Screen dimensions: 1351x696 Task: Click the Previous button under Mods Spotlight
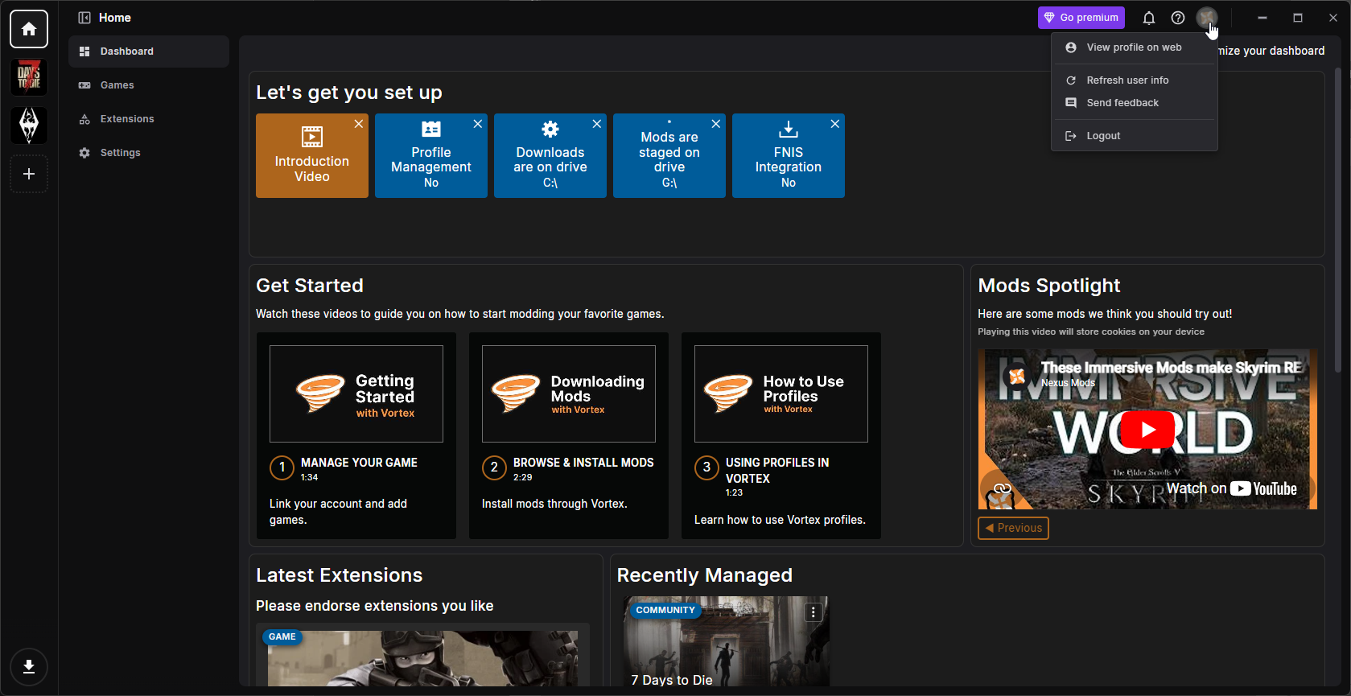click(x=1013, y=528)
